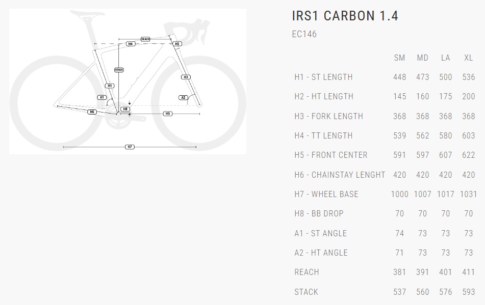
Task: Select the A2 head angle marker in the diagram
Action: pos(183,97)
